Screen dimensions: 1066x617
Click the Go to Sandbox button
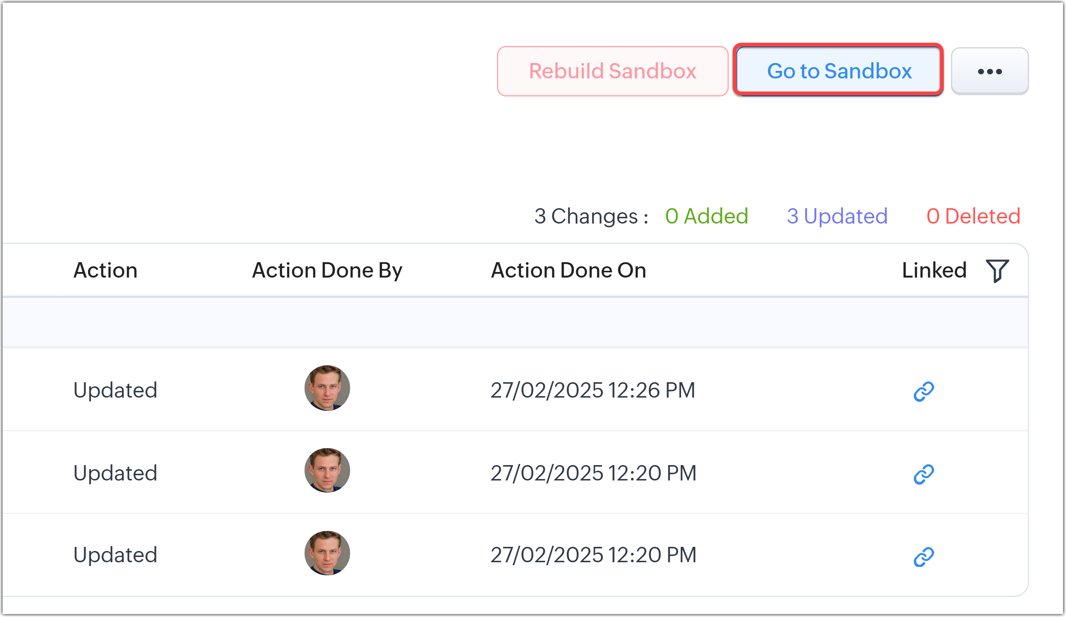839,71
